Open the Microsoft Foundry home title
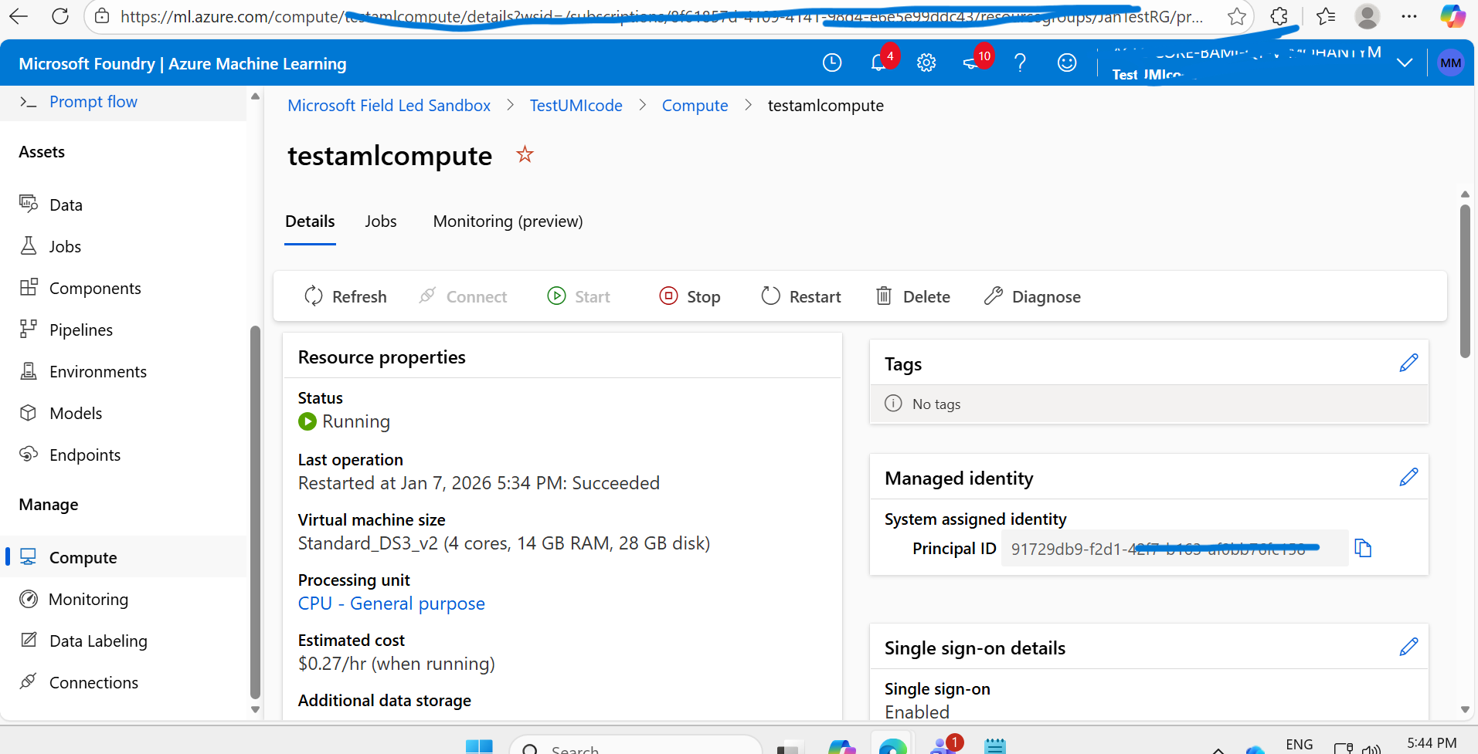The image size is (1478, 754). tap(182, 64)
